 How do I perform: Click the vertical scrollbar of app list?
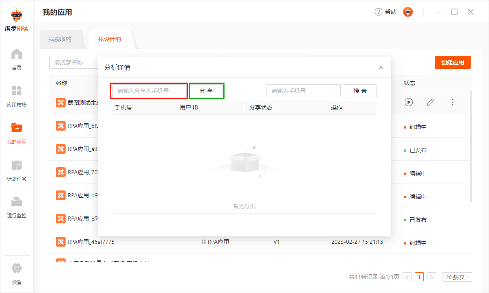pyautogui.click(x=471, y=146)
